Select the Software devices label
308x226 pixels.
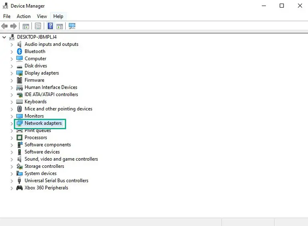click(x=42, y=152)
